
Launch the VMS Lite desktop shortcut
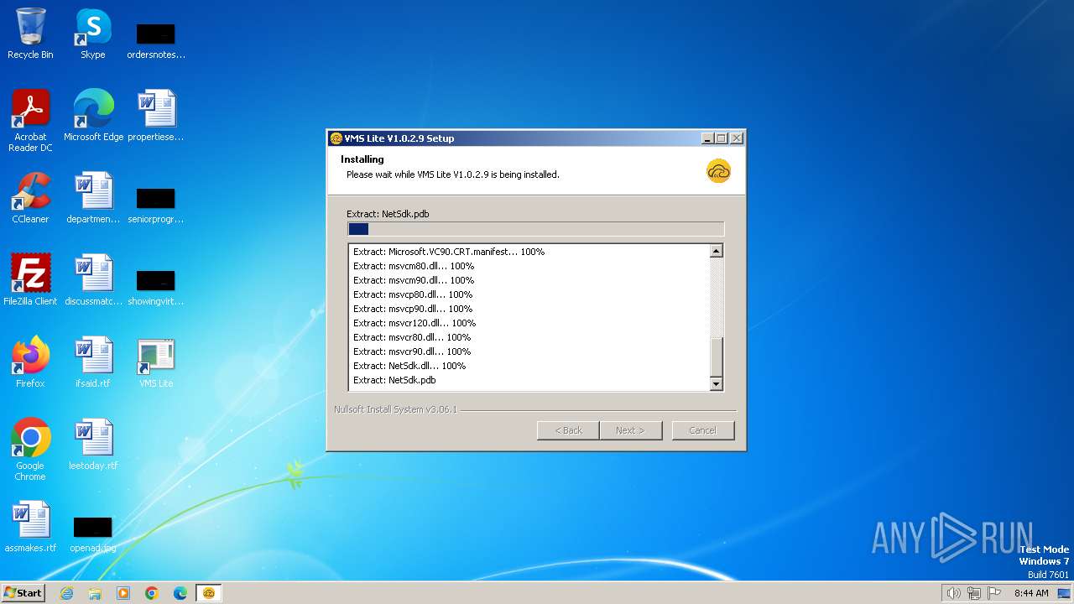156,362
